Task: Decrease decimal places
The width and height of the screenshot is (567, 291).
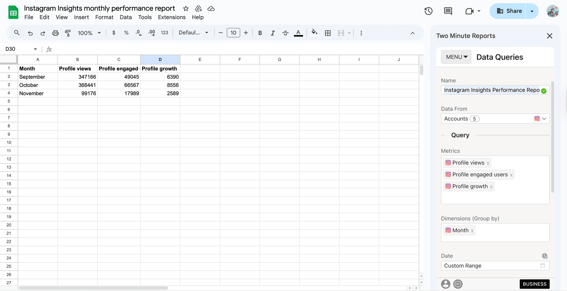Action: coord(138,33)
